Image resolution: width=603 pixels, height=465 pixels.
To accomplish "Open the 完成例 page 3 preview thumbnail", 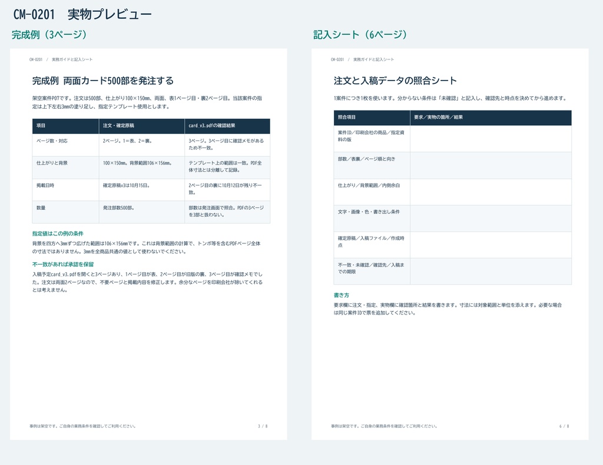I will tap(148, 244).
